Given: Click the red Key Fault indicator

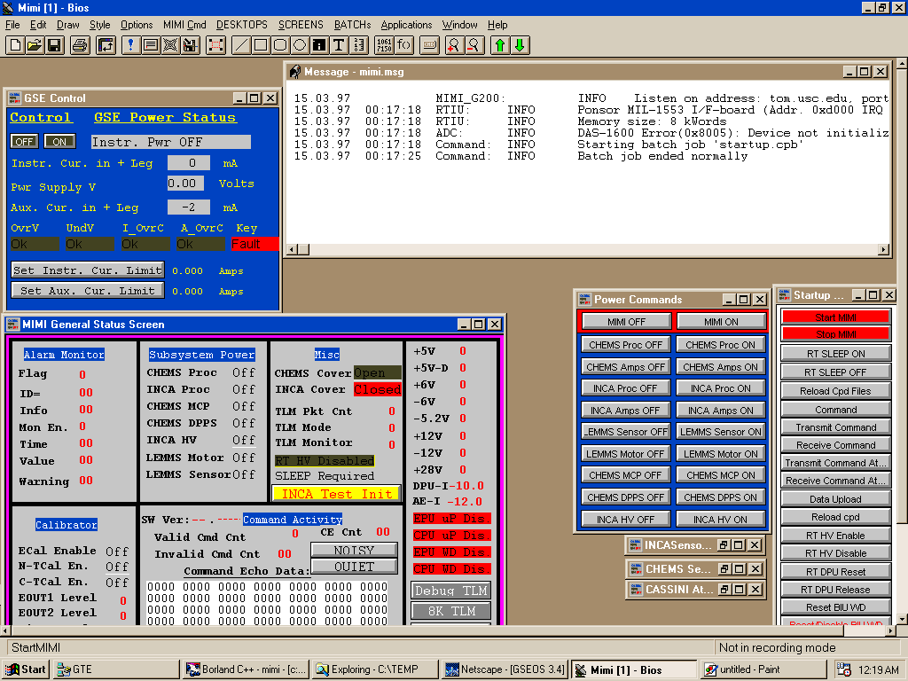Looking at the screenshot, I should pyautogui.click(x=254, y=244).
